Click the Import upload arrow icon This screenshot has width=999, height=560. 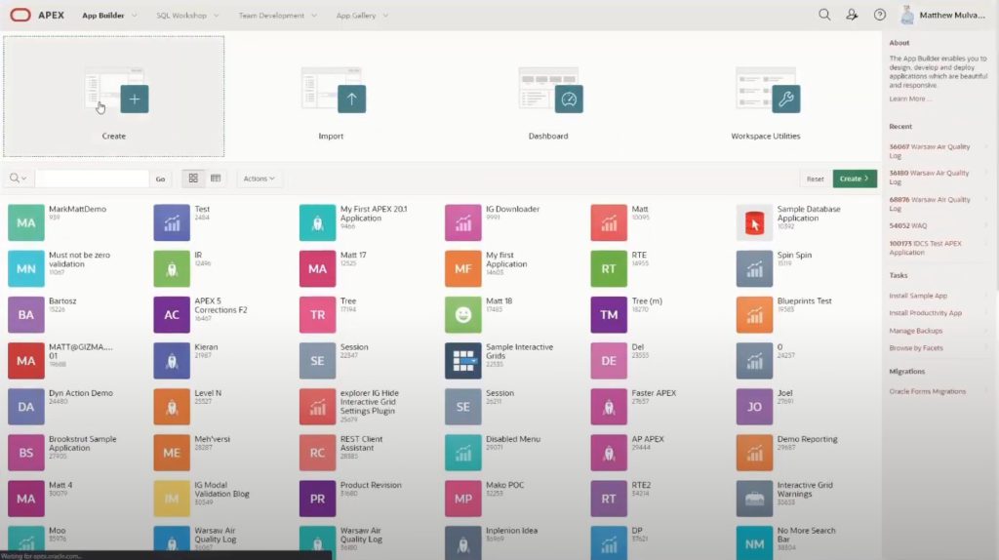(x=351, y=99)
